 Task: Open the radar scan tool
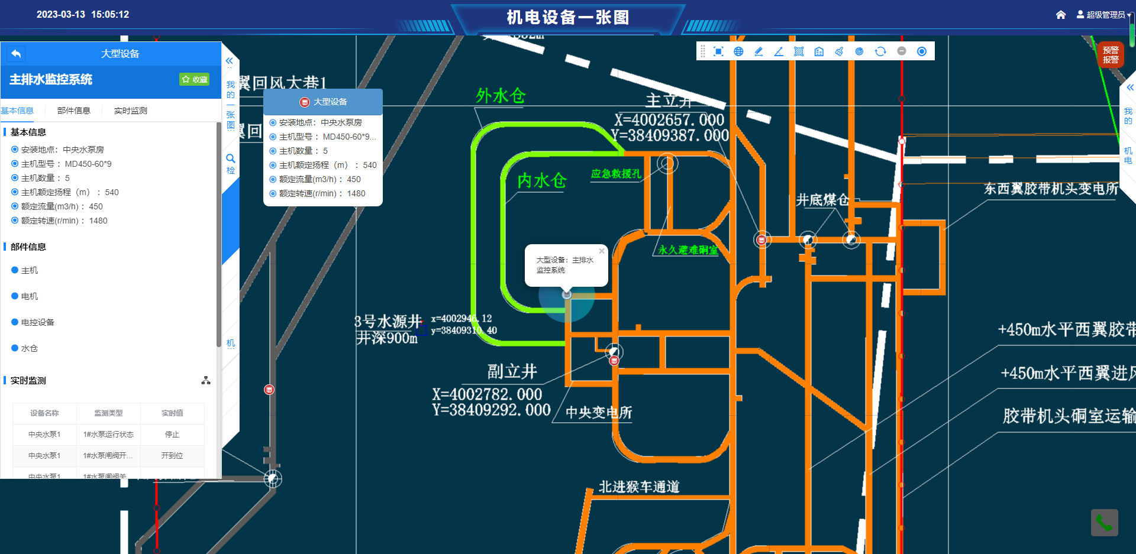pos(859,51)
